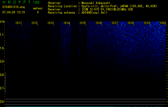Click time marker 1320

163,23
